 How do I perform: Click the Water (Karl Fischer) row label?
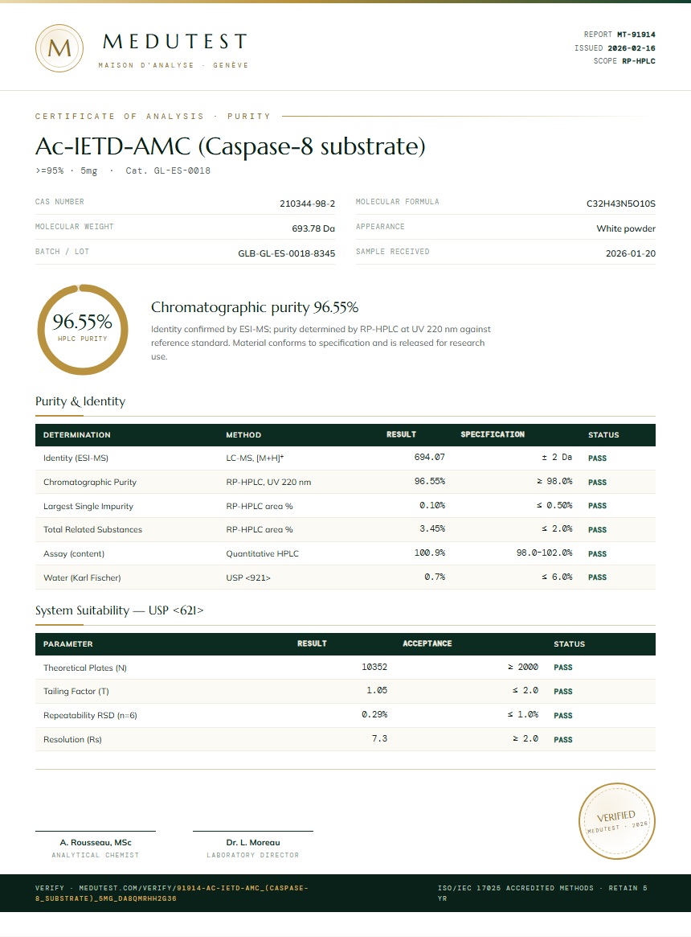82,577
